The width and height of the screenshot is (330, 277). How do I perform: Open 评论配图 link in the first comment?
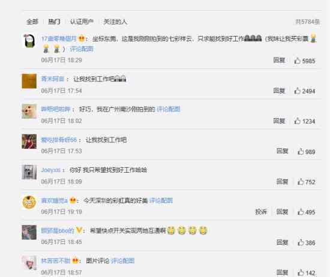(x=82, y=49)
